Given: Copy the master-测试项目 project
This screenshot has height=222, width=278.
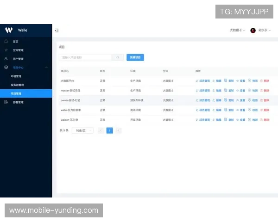Looking at the screenshot, I should click(229, 91).
